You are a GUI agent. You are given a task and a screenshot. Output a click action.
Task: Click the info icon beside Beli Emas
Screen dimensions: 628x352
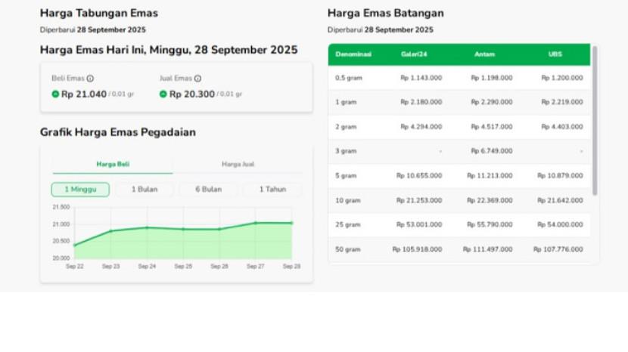[x=90, y=79]
